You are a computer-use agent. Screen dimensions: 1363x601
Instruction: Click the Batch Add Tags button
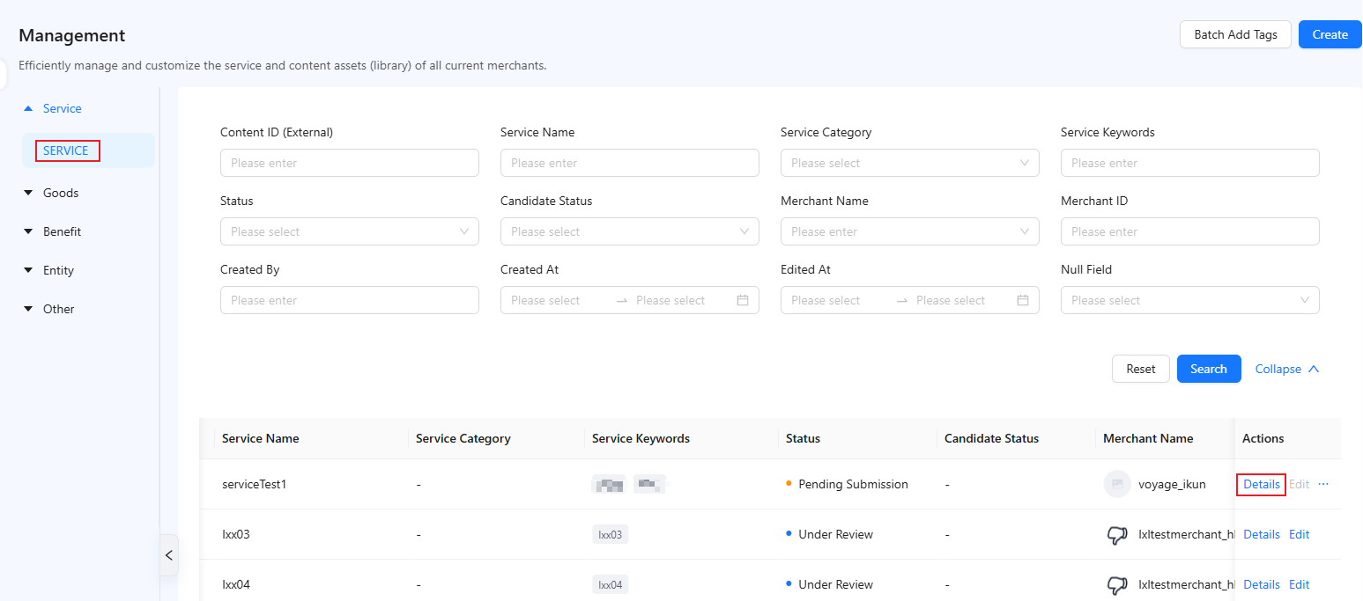click(x=1235, y=34)
